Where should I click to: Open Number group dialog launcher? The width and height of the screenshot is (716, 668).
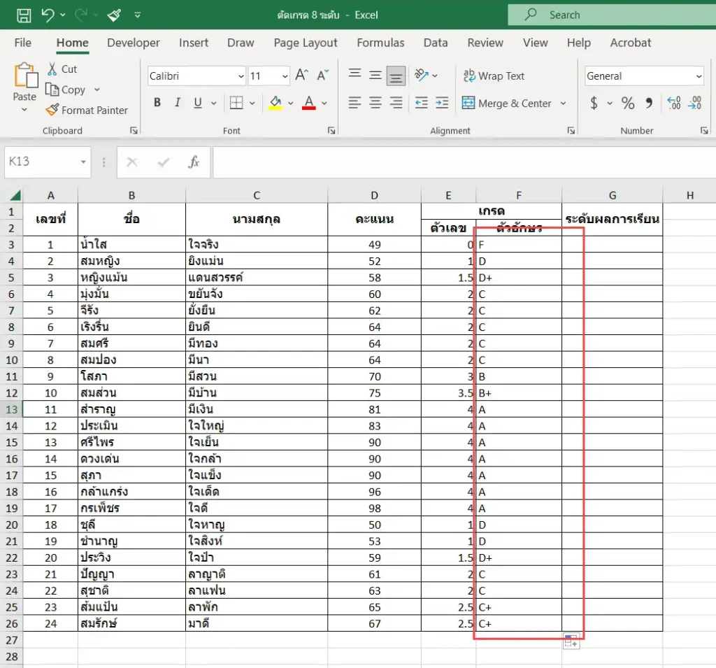point(705,131)
